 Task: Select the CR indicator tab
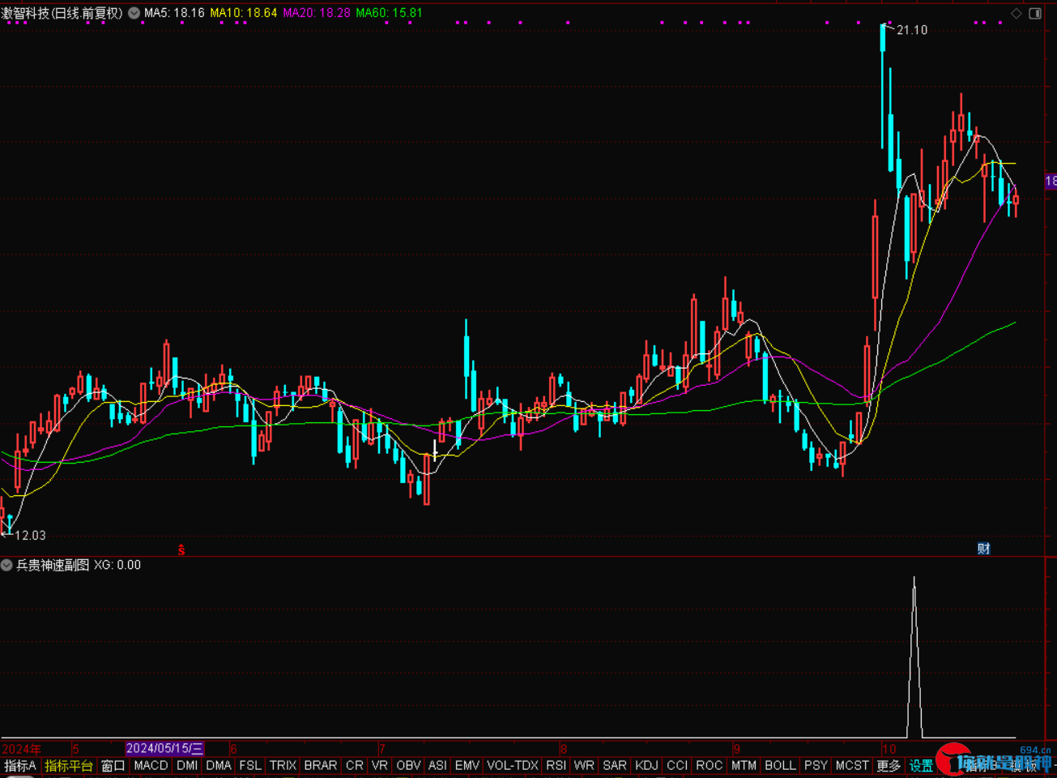tap(355, 765)
